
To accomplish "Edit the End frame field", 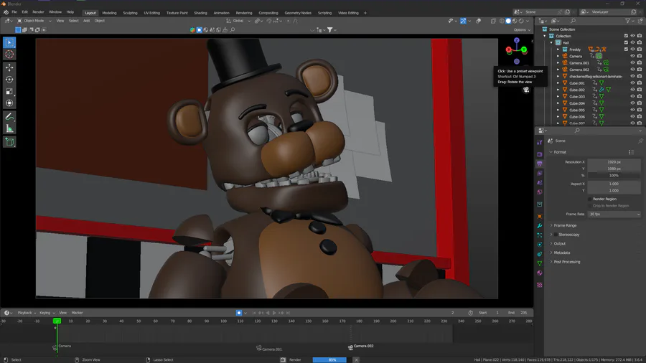I will click(x=518, y=313).
